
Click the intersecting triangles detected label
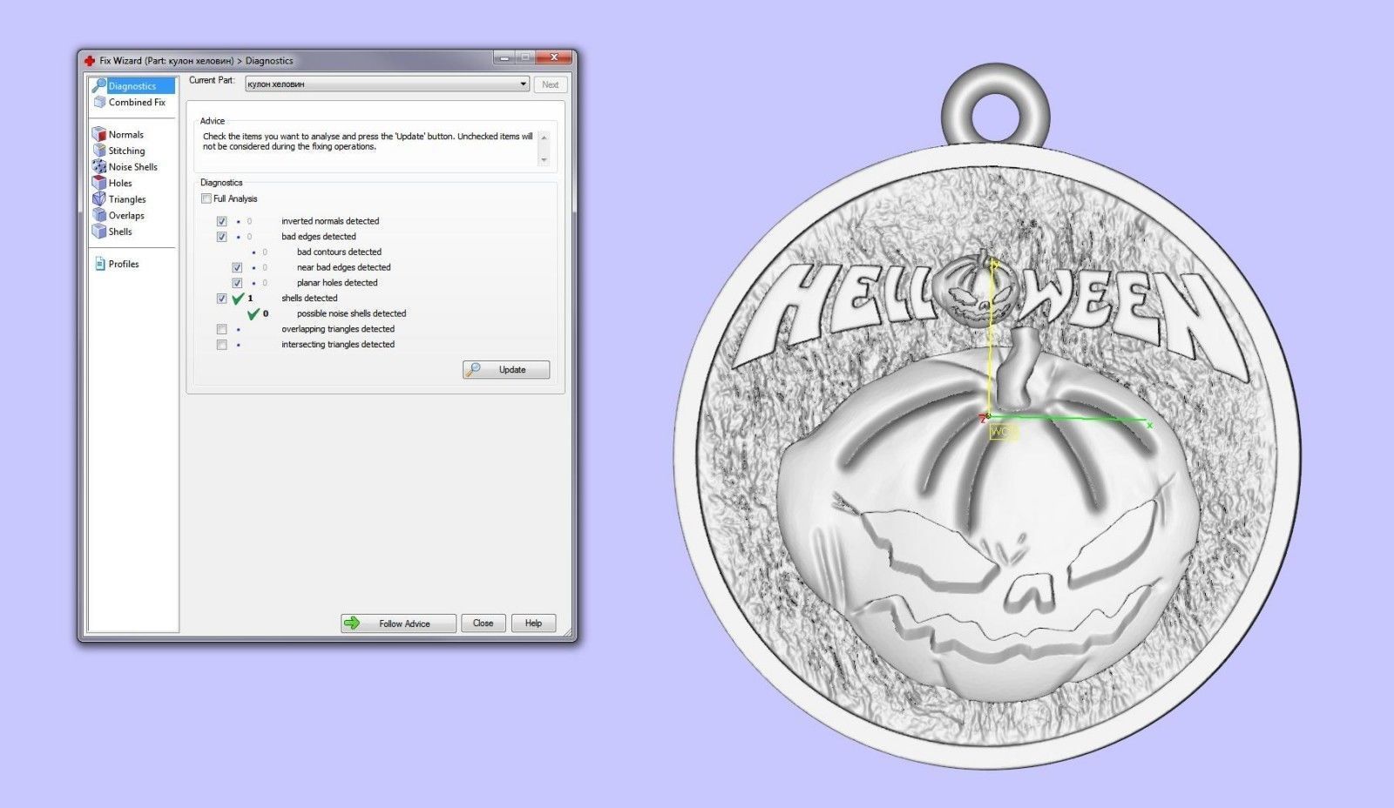pos(338,345)
